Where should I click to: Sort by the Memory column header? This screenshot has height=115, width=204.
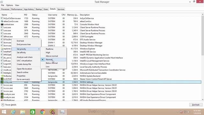coord(73,15)
